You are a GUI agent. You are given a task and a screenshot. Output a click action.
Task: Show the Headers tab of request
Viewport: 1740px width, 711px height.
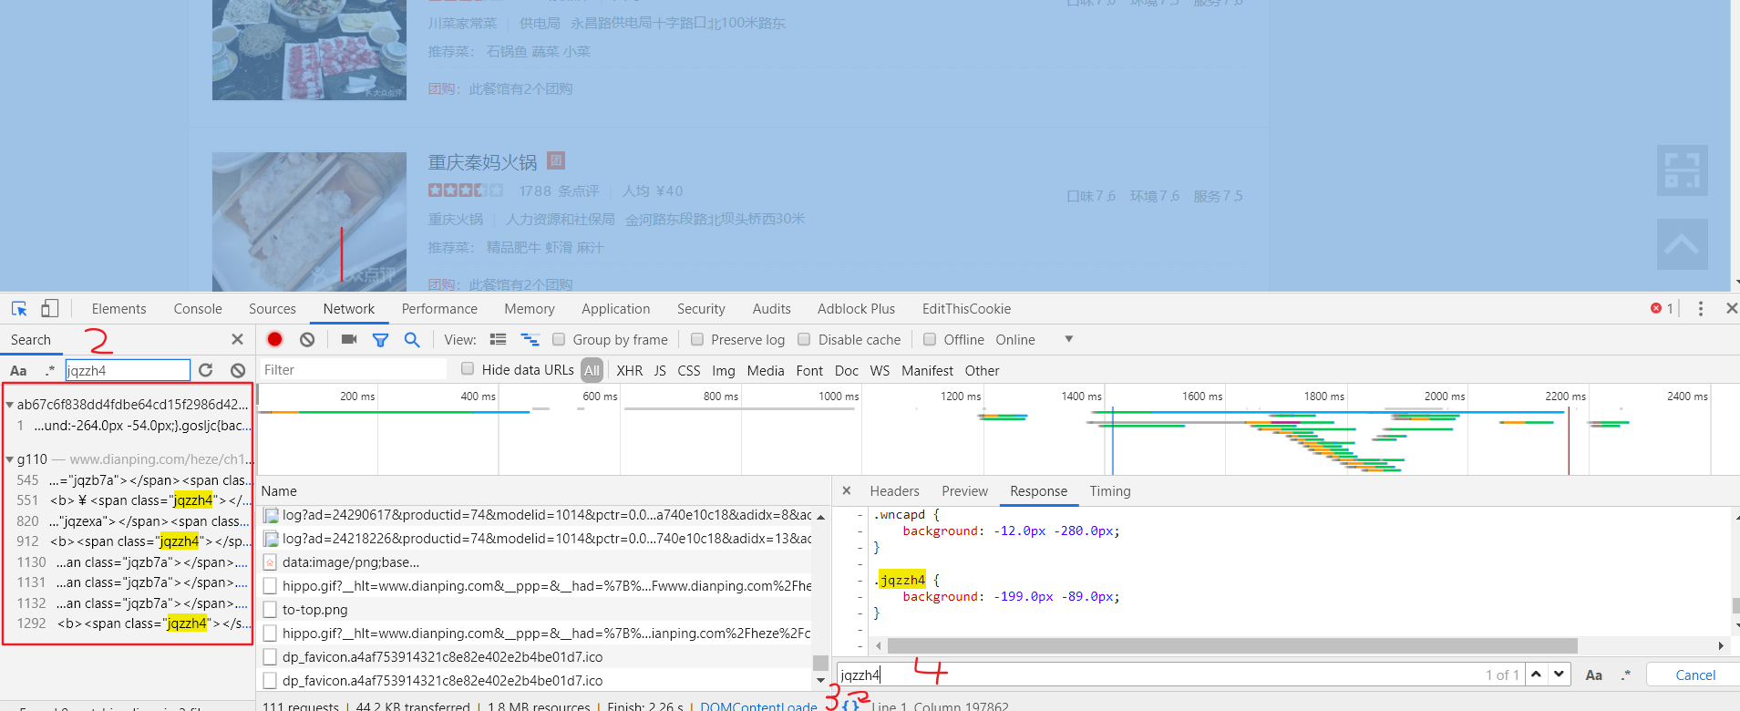coord(894,491)
